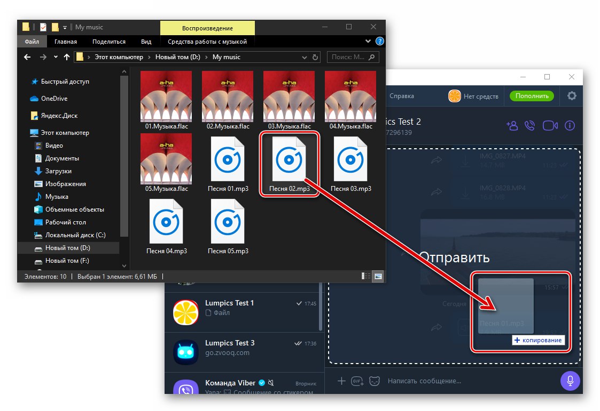Click the Explorer sidebar scrollbar

point(124,157)
